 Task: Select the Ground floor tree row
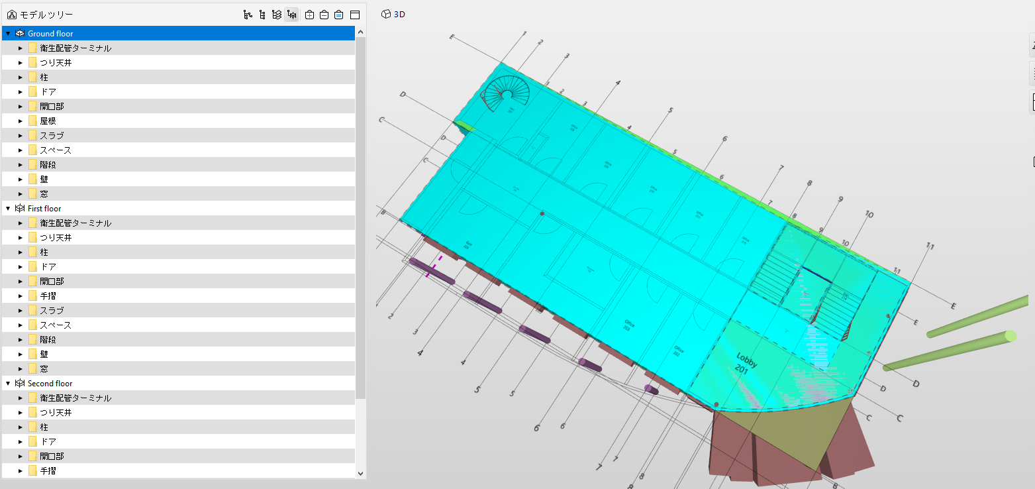pyautogui.click(x=179, y=33)
